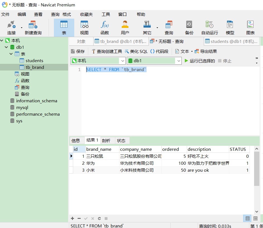Collapse the 表 tables node
263x228 pixels.
click(11, 54)
